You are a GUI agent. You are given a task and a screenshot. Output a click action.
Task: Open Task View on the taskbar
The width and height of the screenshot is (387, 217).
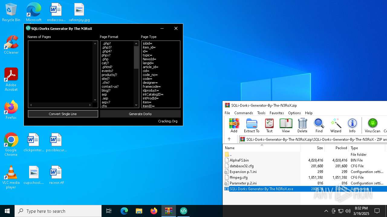[x=109, y=211]
